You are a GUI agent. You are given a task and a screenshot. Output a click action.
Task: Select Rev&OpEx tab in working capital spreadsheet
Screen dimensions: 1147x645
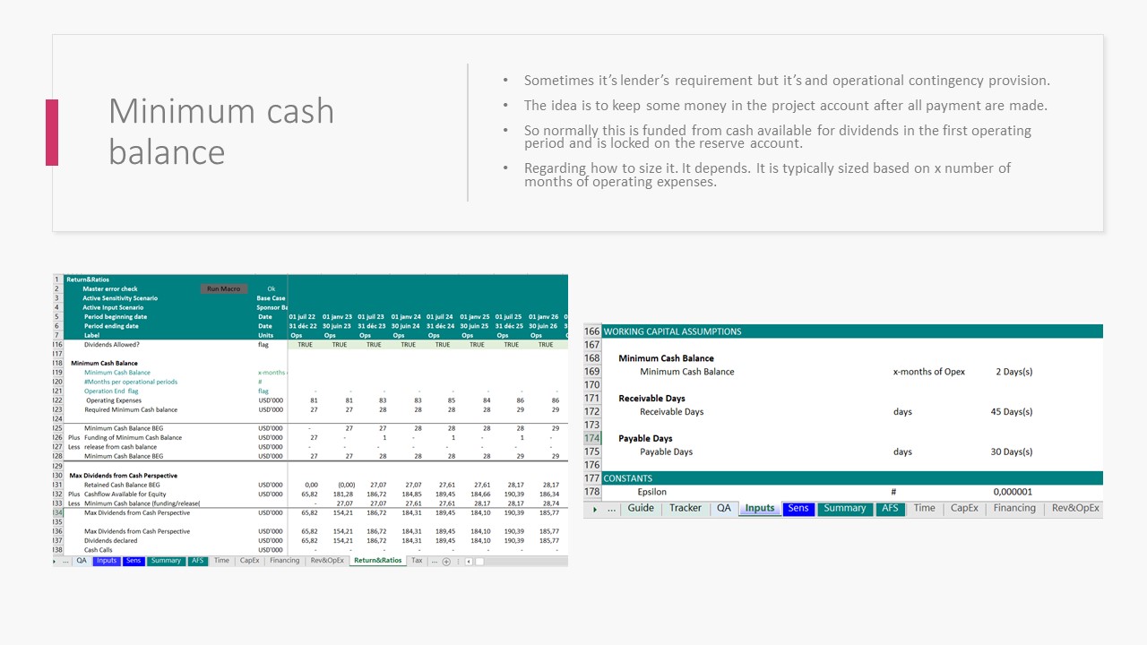point(1075,508)
